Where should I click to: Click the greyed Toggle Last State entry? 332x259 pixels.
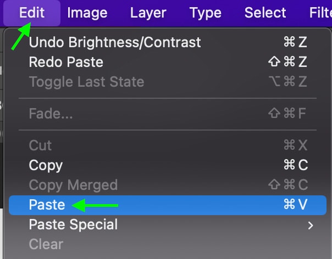click(x=86, y=82)
